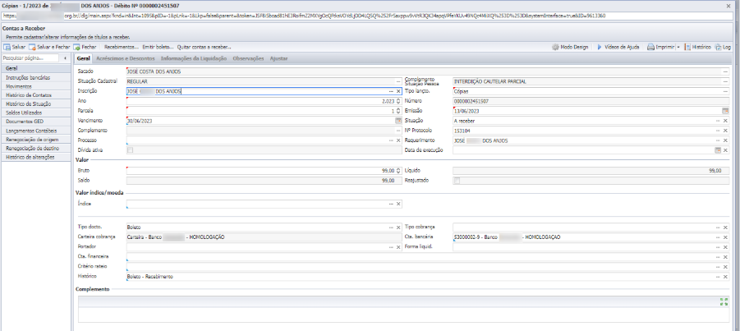
Task: Toggle the Reajustado checkbox
Action: (x=457, y=180)
